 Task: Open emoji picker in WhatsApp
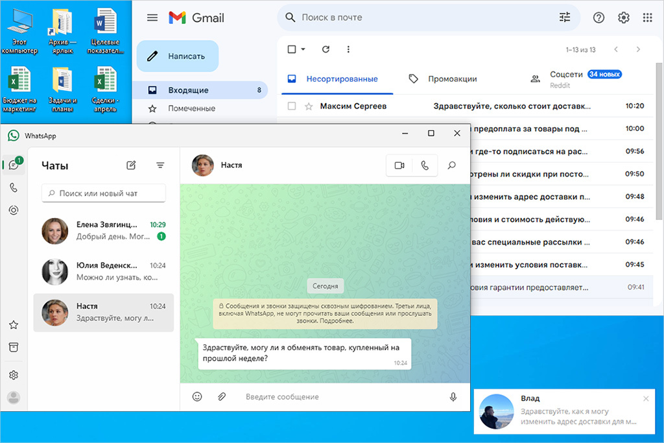pyautogui.click(x=197, y=396)
